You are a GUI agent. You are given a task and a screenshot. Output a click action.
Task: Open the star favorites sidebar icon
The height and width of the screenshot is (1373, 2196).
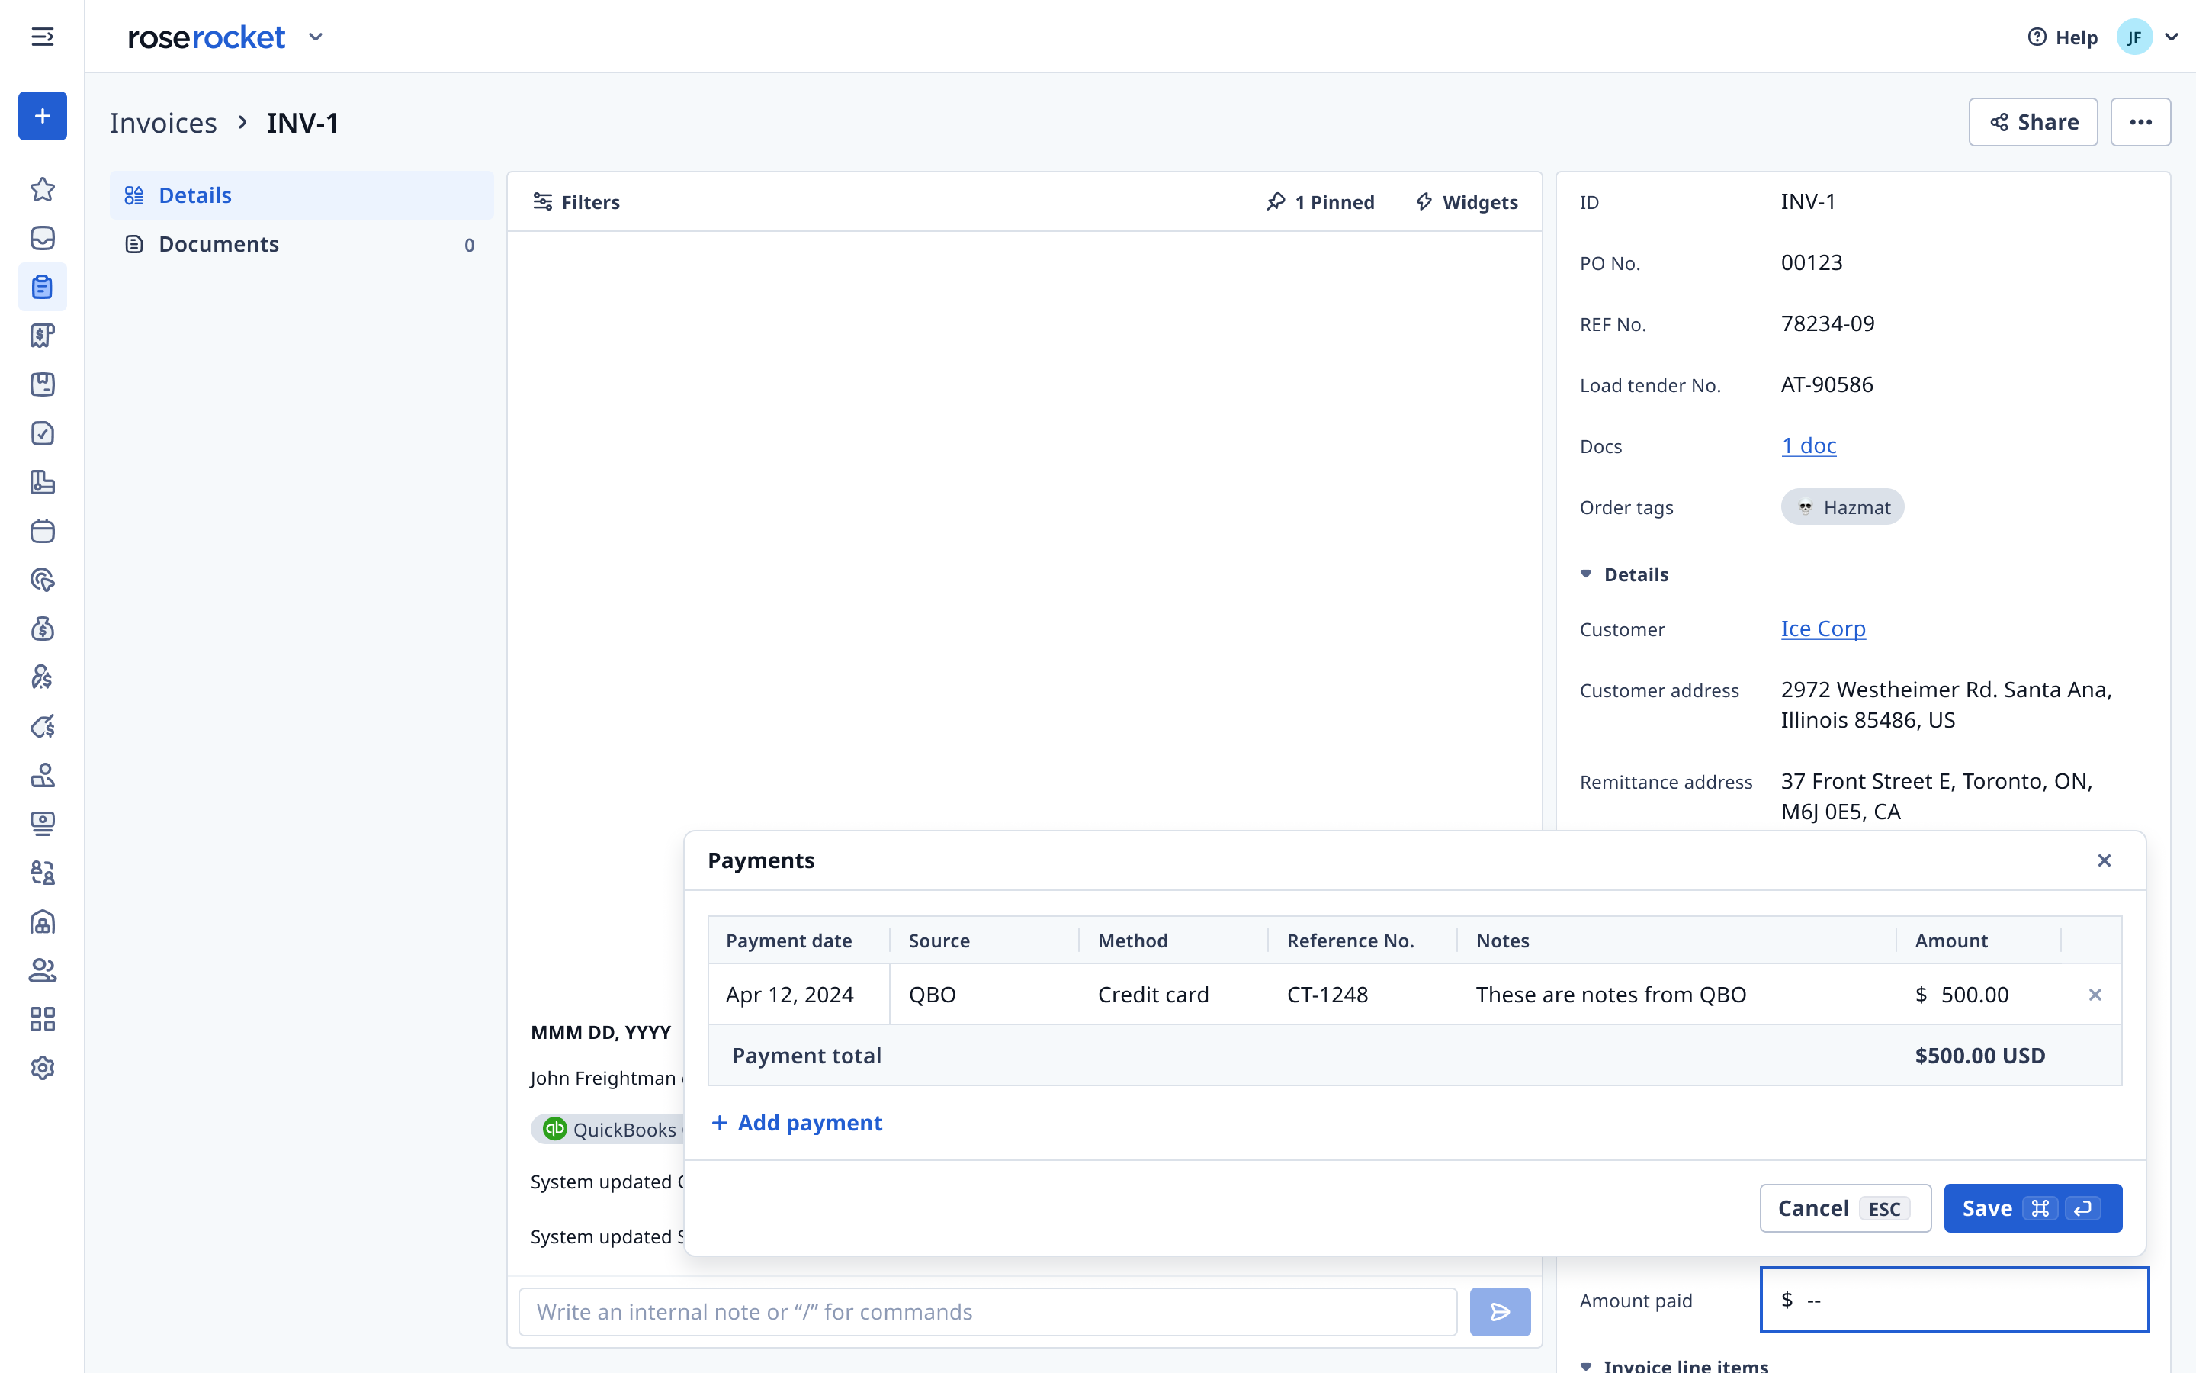point(43,190)
